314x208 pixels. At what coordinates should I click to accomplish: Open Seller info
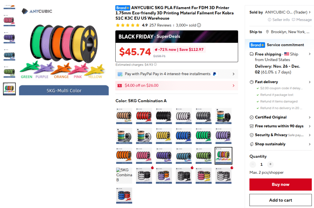pos(279,20)
